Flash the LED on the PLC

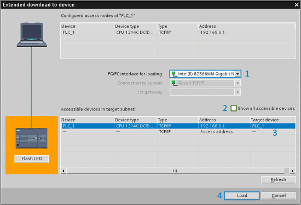point(32,159)
